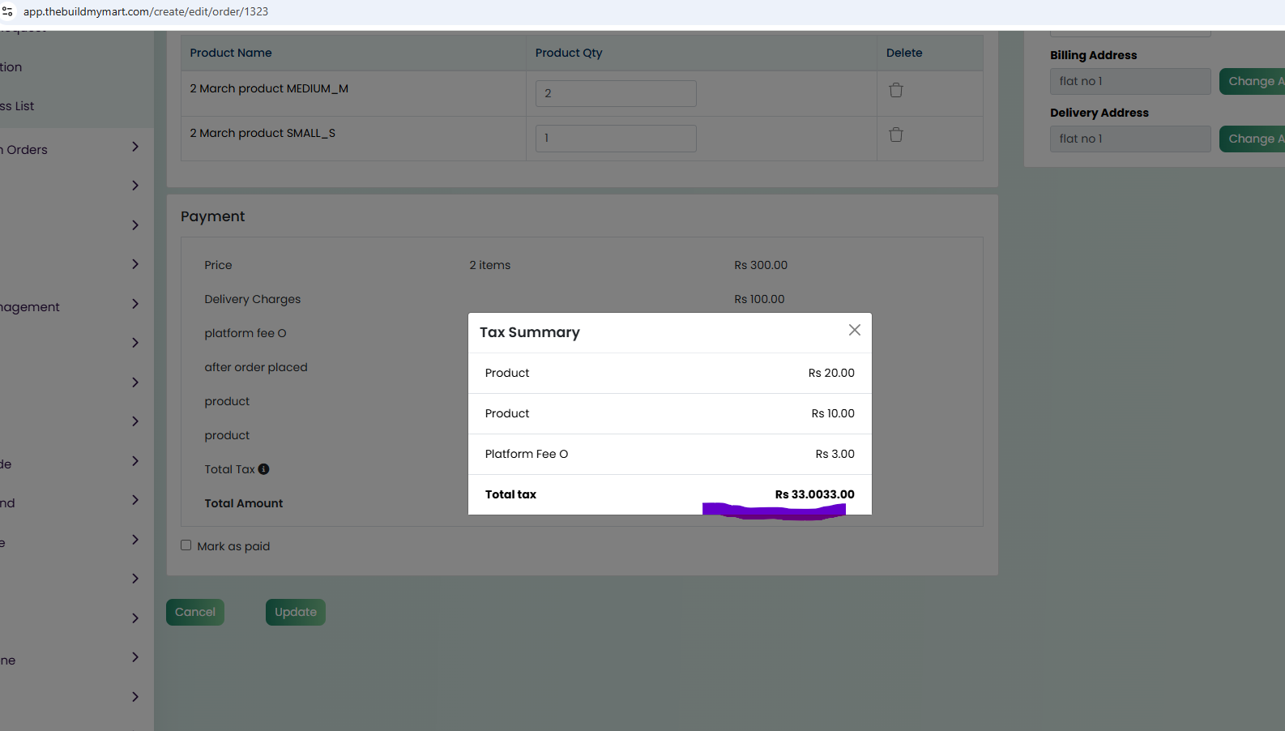
Task: Click the Product Qty column header
Action: (x=569, y=53)
